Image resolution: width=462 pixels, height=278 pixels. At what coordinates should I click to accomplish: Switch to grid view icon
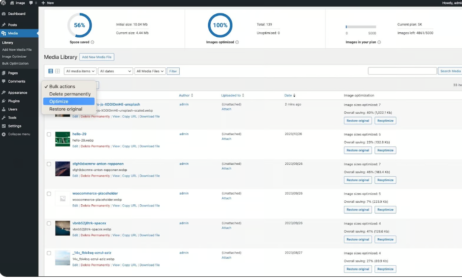[58, 71]
